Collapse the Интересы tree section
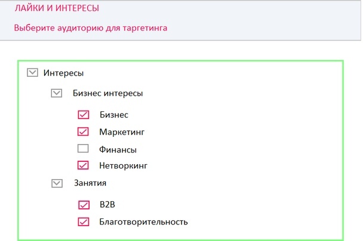The image size is (363, 241). (32, 73)
